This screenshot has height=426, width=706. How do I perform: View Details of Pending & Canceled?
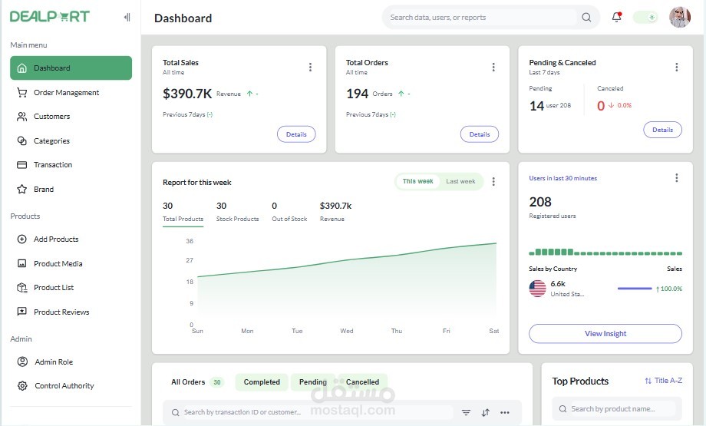[x=663, y=130]
